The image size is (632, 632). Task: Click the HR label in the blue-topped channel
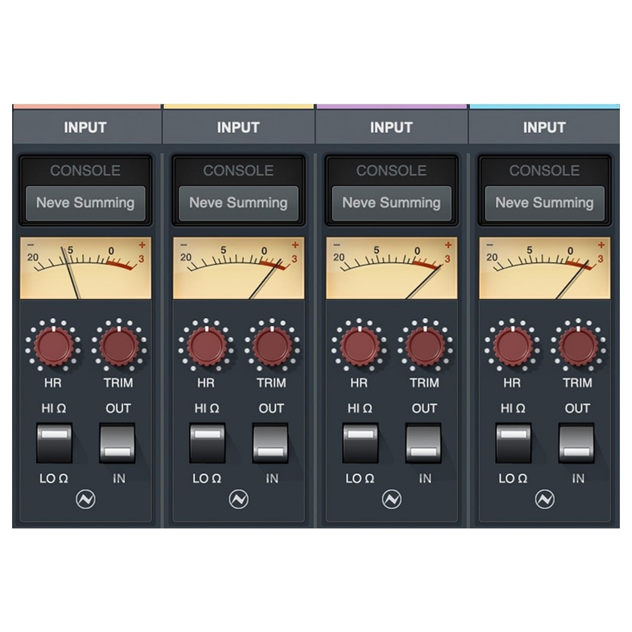[512, 383]
